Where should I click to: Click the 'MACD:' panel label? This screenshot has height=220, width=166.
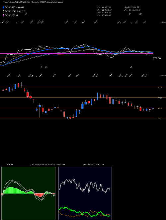coord(10,165)
